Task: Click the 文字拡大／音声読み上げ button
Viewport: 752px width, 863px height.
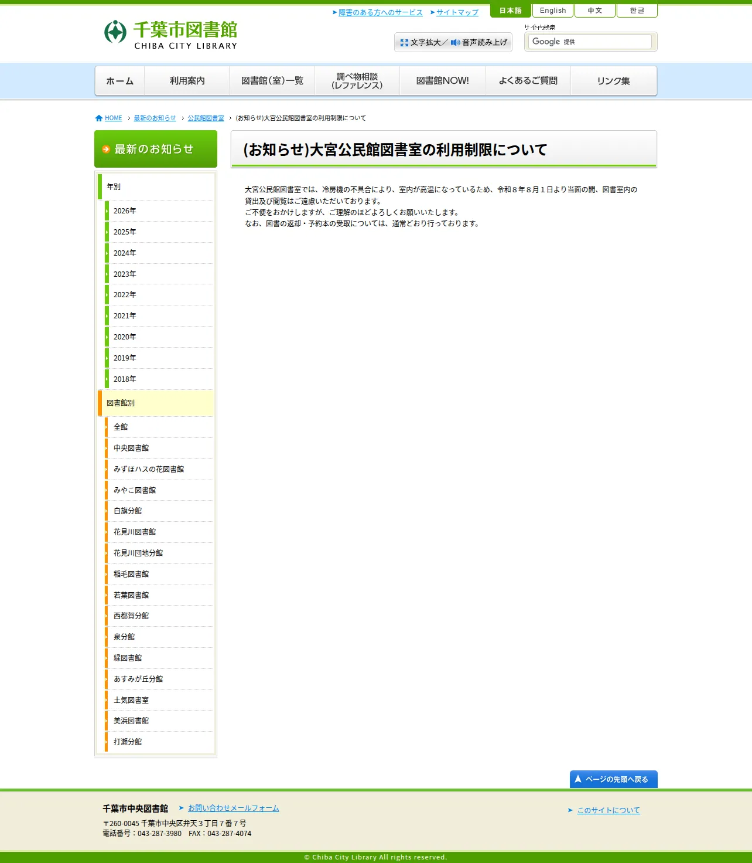Action: 453,42
